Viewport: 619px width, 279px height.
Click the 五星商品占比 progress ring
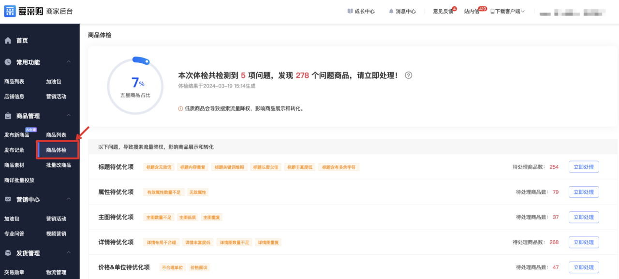coord(135,87)
